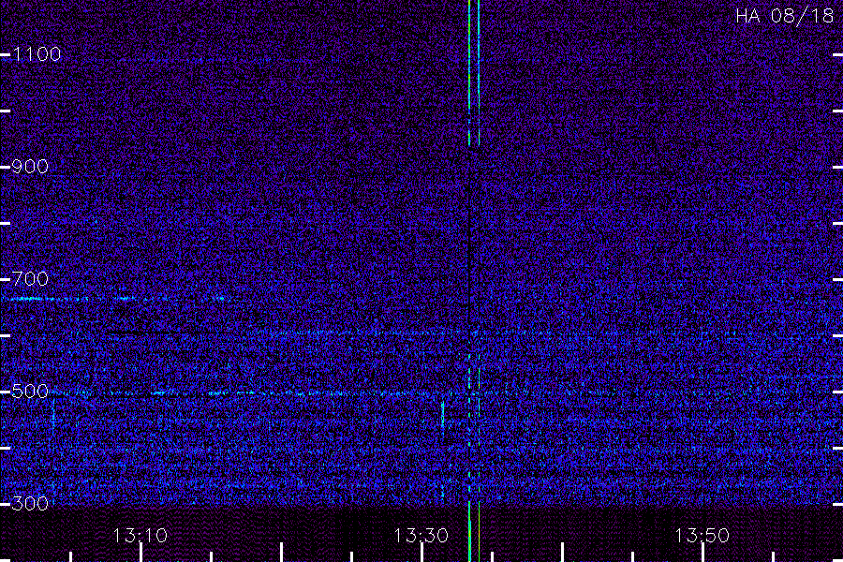Click the time tick mark below 13:30

click(422, 553)
